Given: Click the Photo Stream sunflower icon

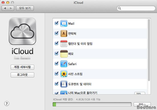Looking at the screenshot, I should 64,74.
